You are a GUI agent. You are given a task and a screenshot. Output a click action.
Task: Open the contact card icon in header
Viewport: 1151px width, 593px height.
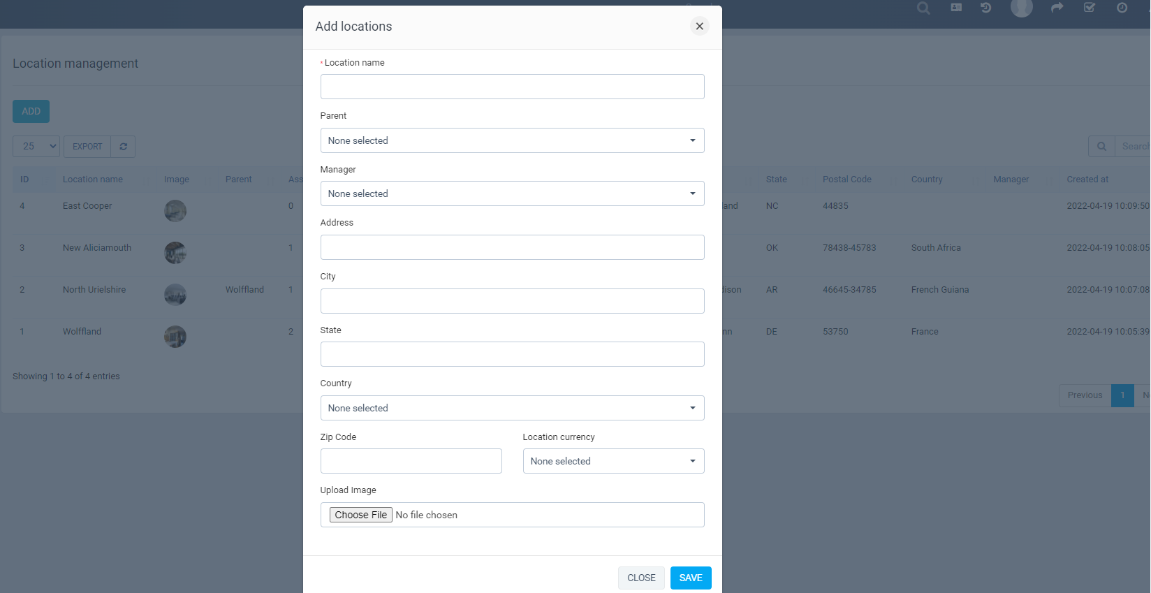956,8
